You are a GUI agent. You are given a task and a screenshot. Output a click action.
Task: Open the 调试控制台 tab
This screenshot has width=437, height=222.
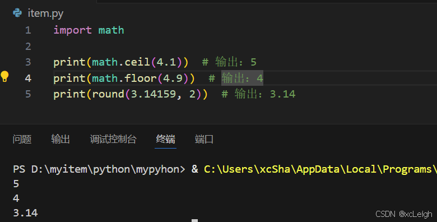coord(113,139)
